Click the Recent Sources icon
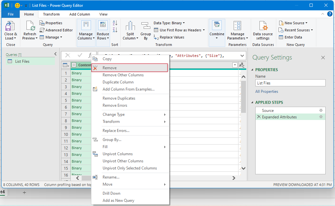Screen dimensions: 335x206 pyautogui.click(x=281, y=30)
